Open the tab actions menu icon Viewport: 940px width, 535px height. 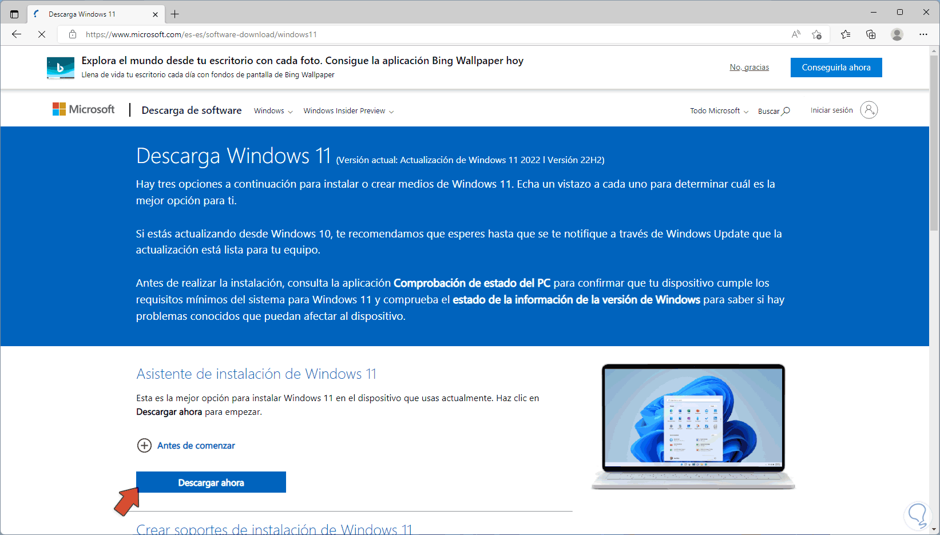click(14, 14)
